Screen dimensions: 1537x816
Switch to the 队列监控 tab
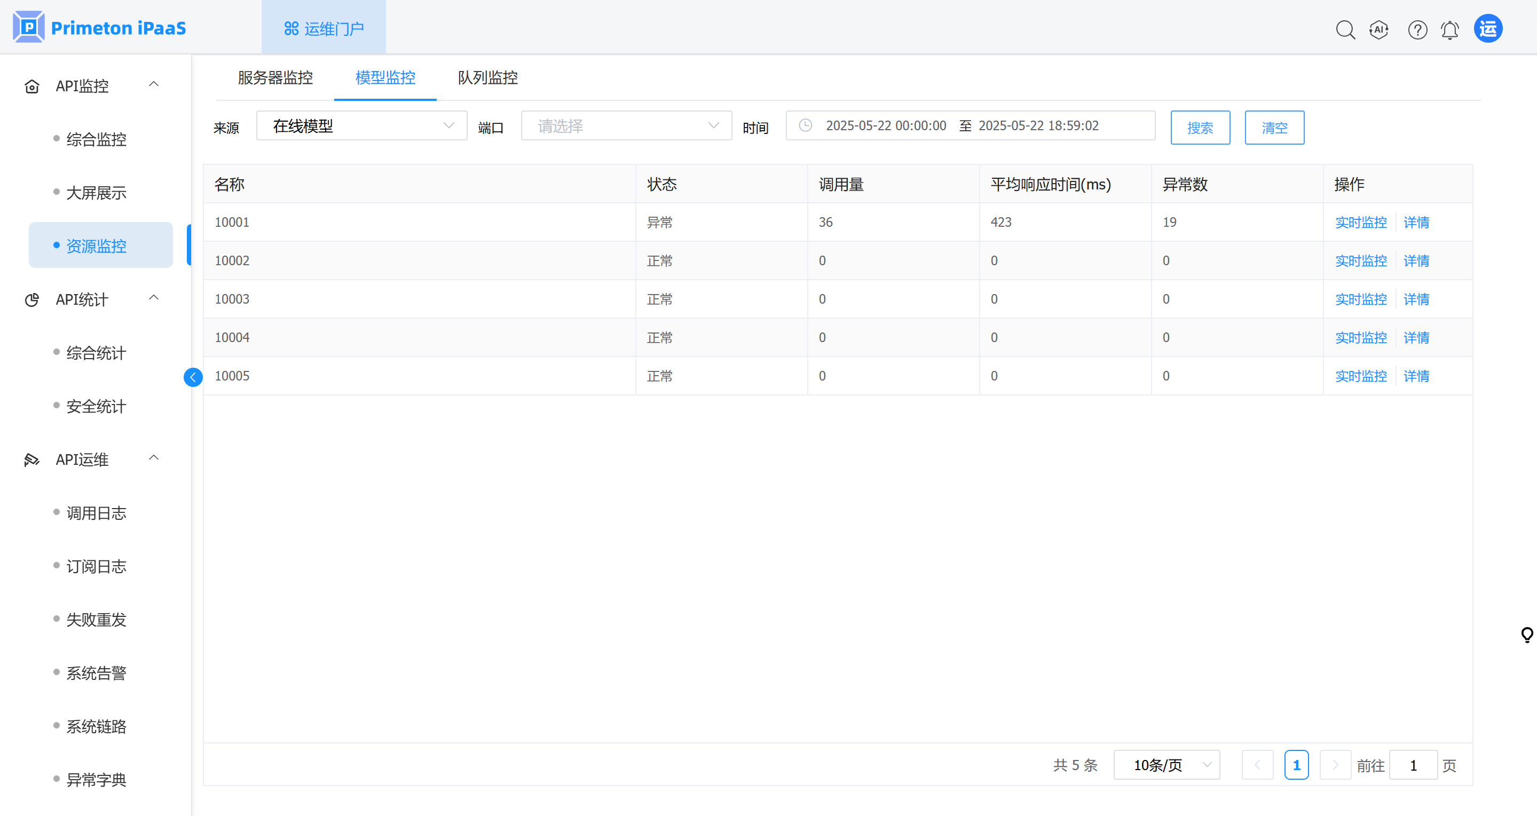pyautogui.click(x=487, y=77)
